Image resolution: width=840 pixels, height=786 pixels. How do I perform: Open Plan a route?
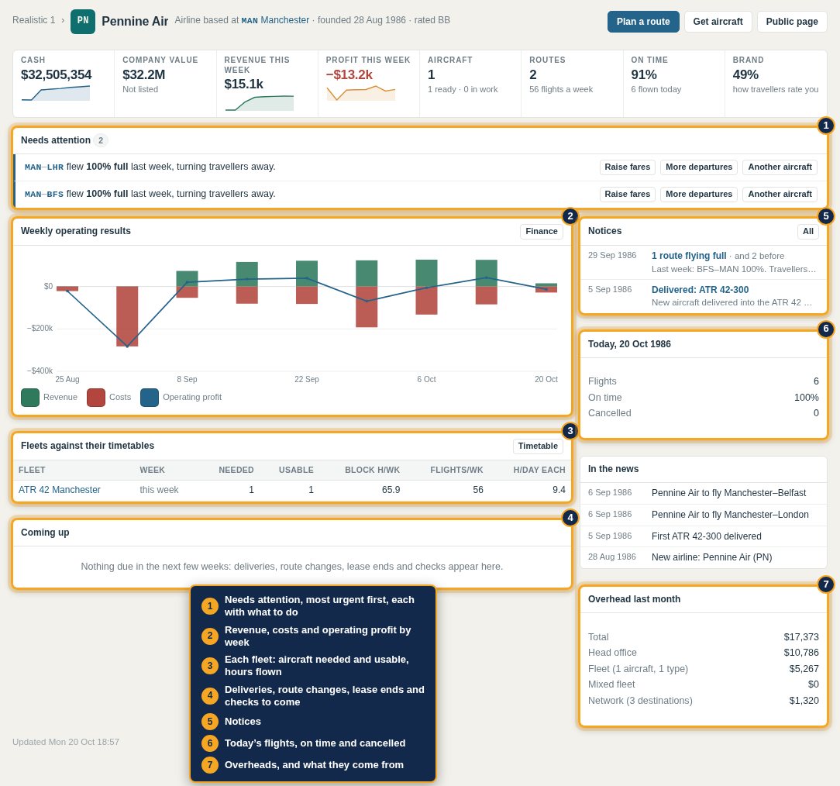pos(643,22)
